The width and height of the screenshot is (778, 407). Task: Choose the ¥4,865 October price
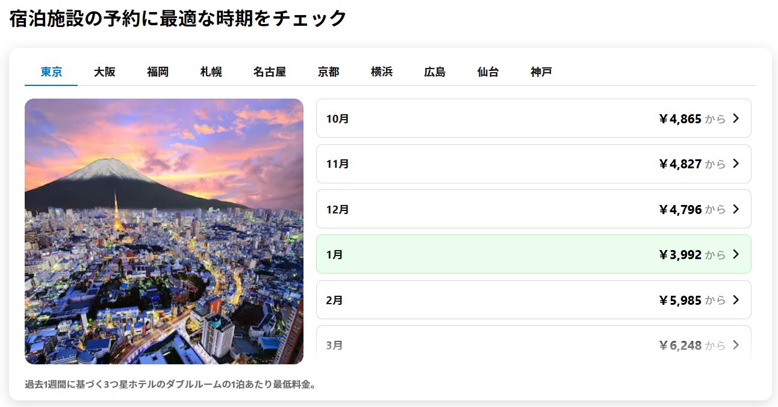(680, 119)
